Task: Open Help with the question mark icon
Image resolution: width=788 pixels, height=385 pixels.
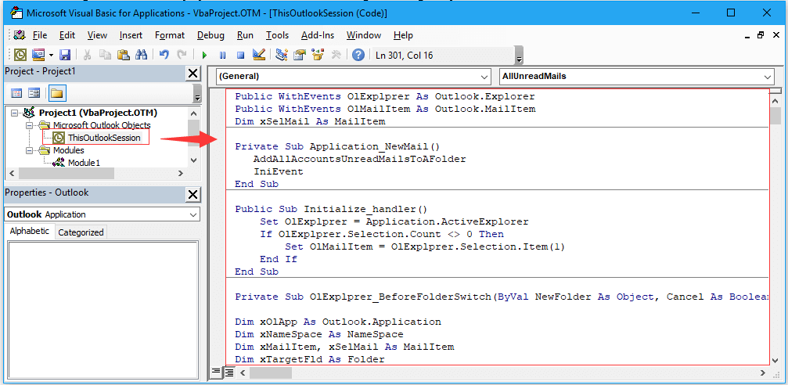Action: (358, 55)
